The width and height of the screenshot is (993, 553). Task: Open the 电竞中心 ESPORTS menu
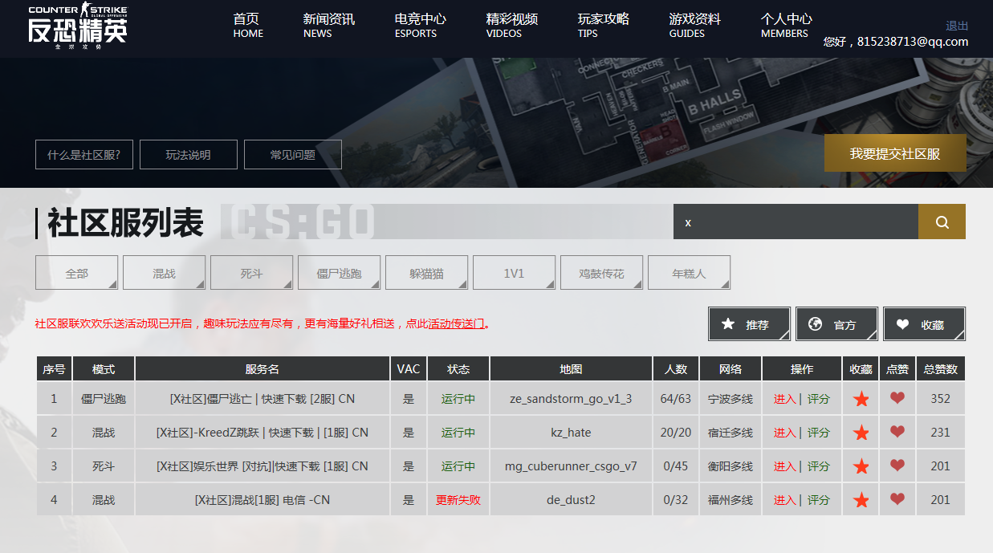coord(416,26)
